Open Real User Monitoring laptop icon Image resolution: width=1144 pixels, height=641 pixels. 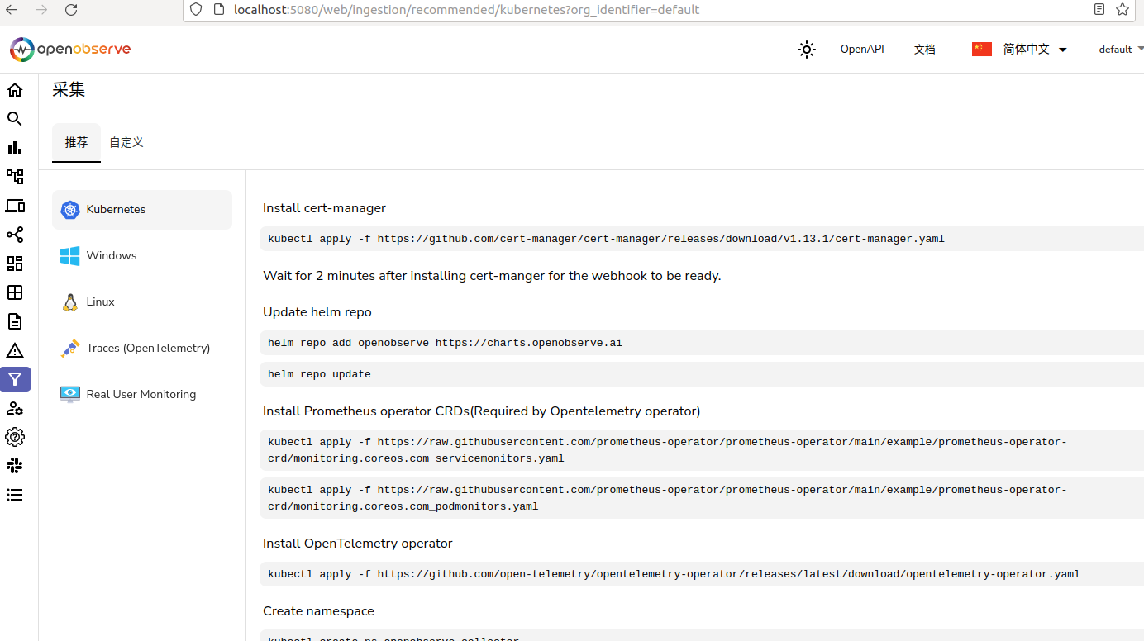15,205
